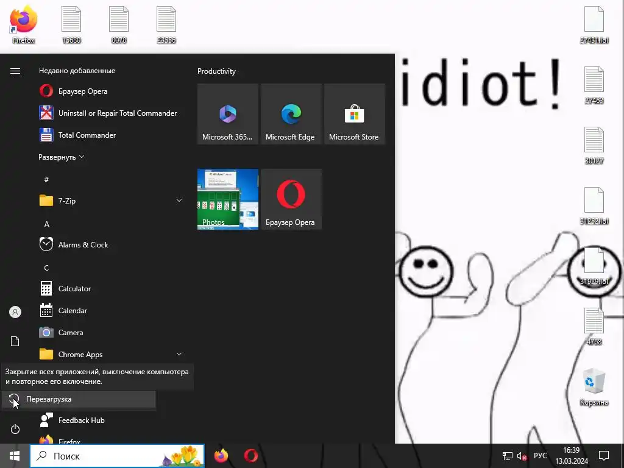This screenshot has width=624, height=468.
Task: Launch the Calculator app
Action: [x=111, y=288]
